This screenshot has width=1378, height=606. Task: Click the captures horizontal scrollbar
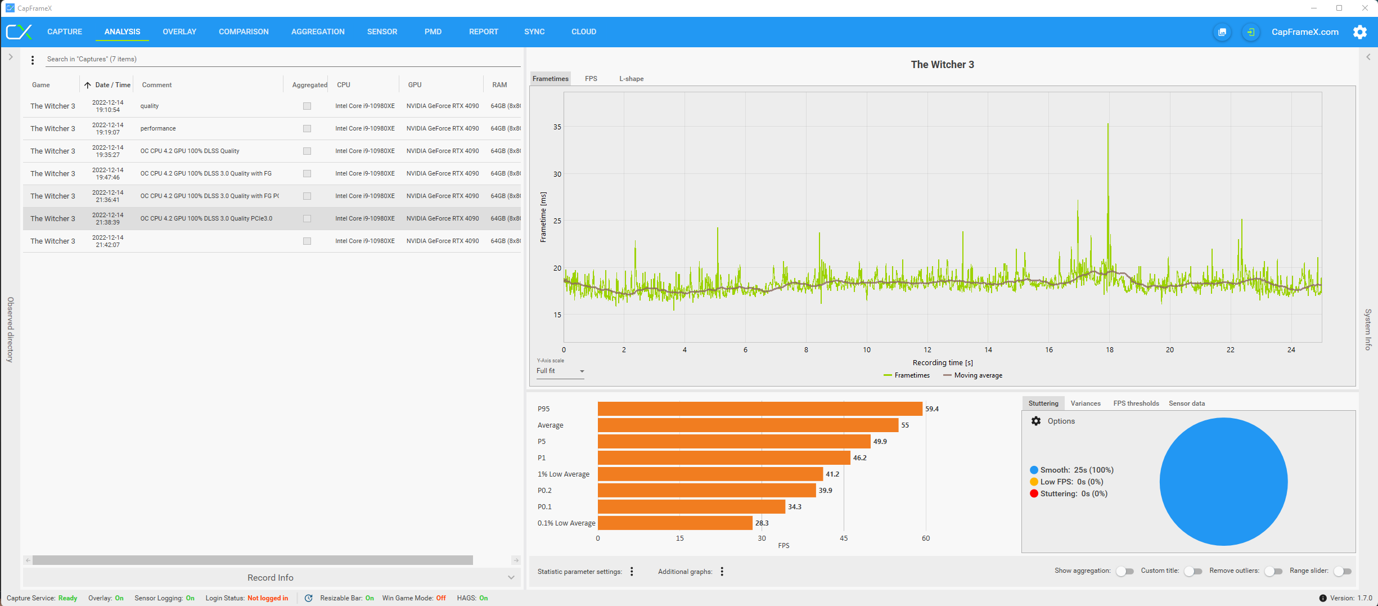253,560
